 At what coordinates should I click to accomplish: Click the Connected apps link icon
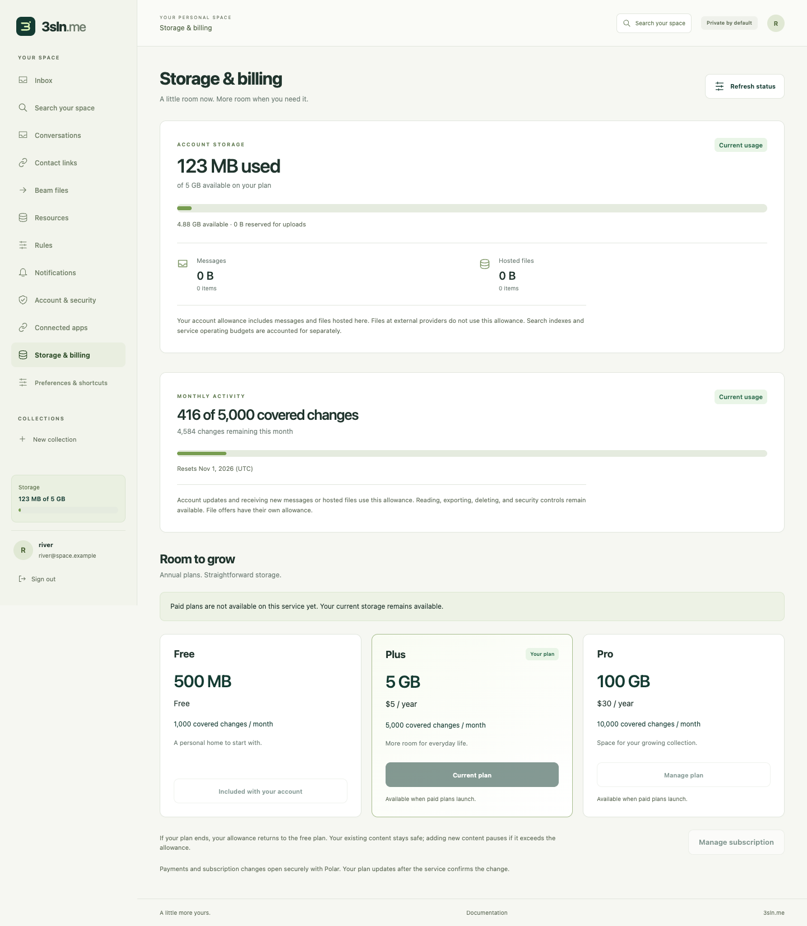(x=23, y=327)
